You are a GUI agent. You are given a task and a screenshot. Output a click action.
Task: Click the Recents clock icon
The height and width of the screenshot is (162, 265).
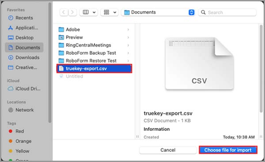(11, 18)
